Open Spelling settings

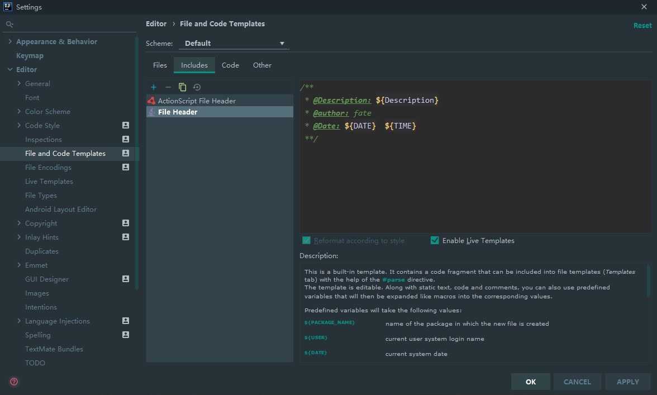pos(38,335)
